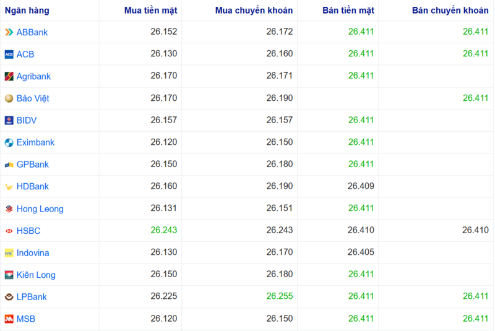Open the GPBank link
Image resolution: width=495 pixels, height=331 pixels.
[32, 165]
